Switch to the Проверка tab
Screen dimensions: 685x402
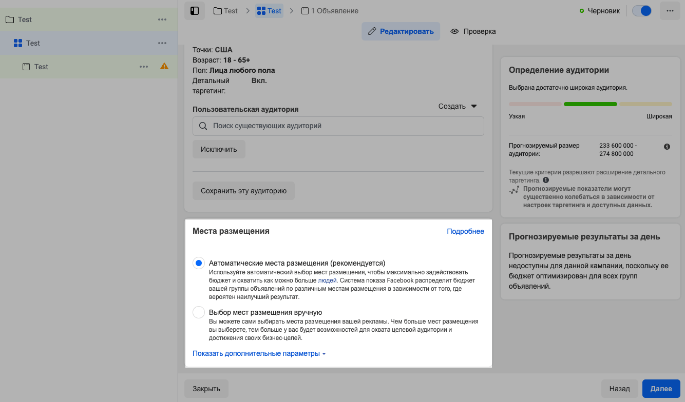473,31
